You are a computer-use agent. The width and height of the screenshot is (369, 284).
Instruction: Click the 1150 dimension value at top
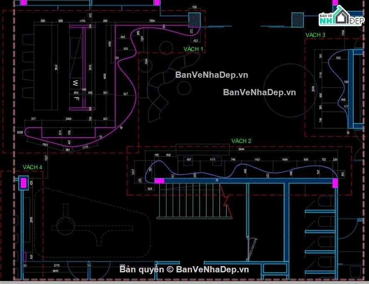point(82,21)
